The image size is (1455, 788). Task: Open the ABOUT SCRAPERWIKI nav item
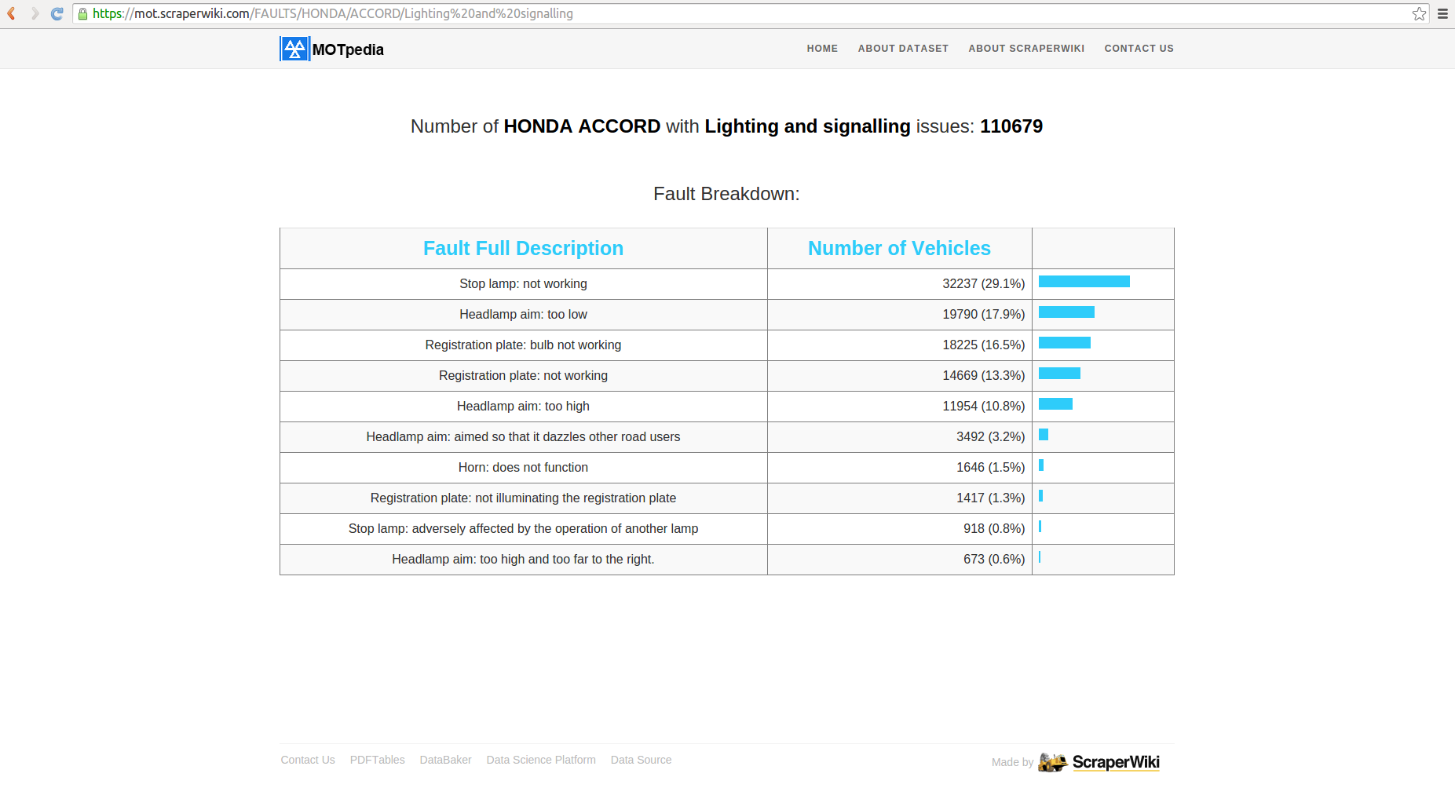coord(1026,49)
